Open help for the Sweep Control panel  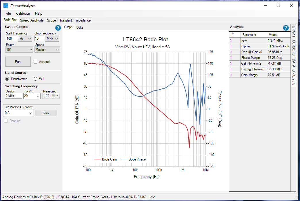point(58,28)
